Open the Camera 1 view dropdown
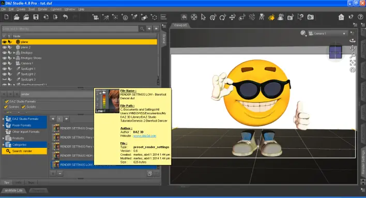Image resolution: width=366 pixels, height=198 pixels. (327, 34)
